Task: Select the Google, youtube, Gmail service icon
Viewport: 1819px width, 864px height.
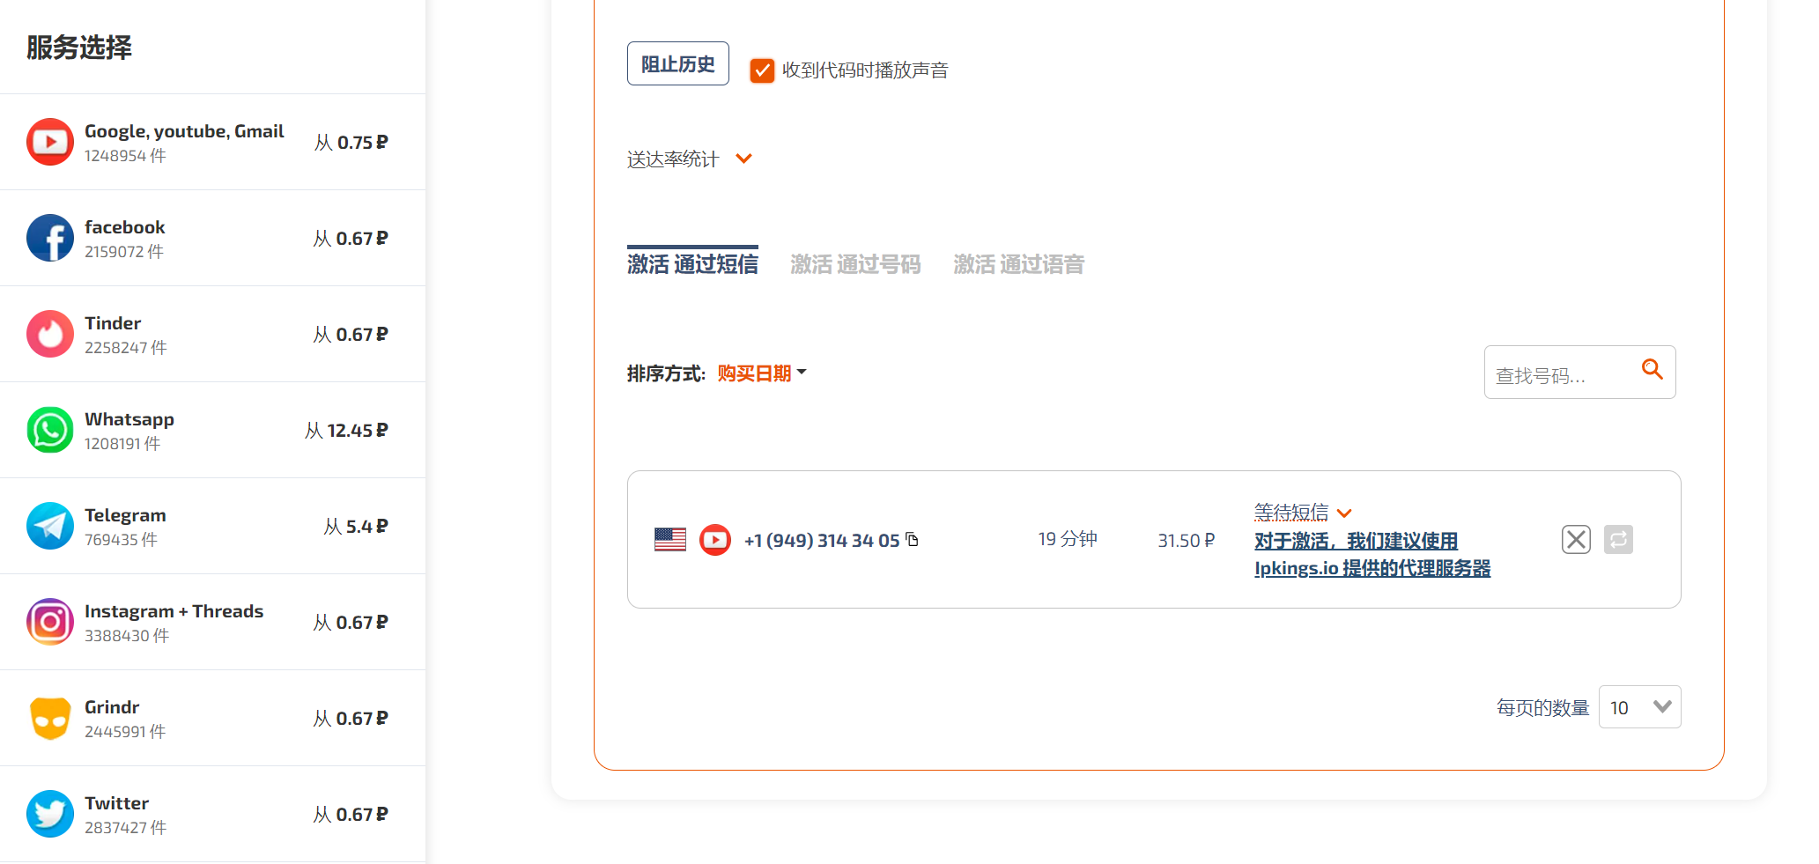Action: [x=50, y=142]
